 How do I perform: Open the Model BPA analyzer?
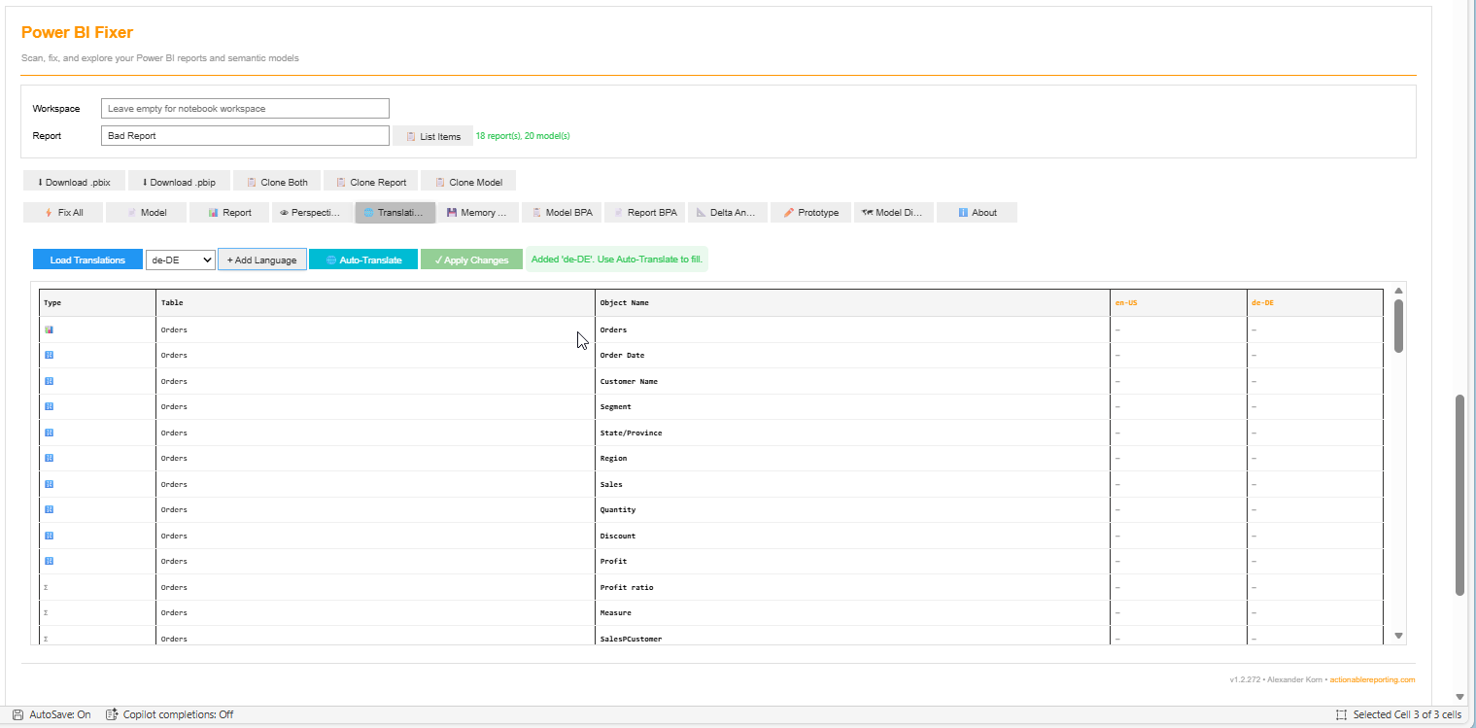click(x=562, y=212)
